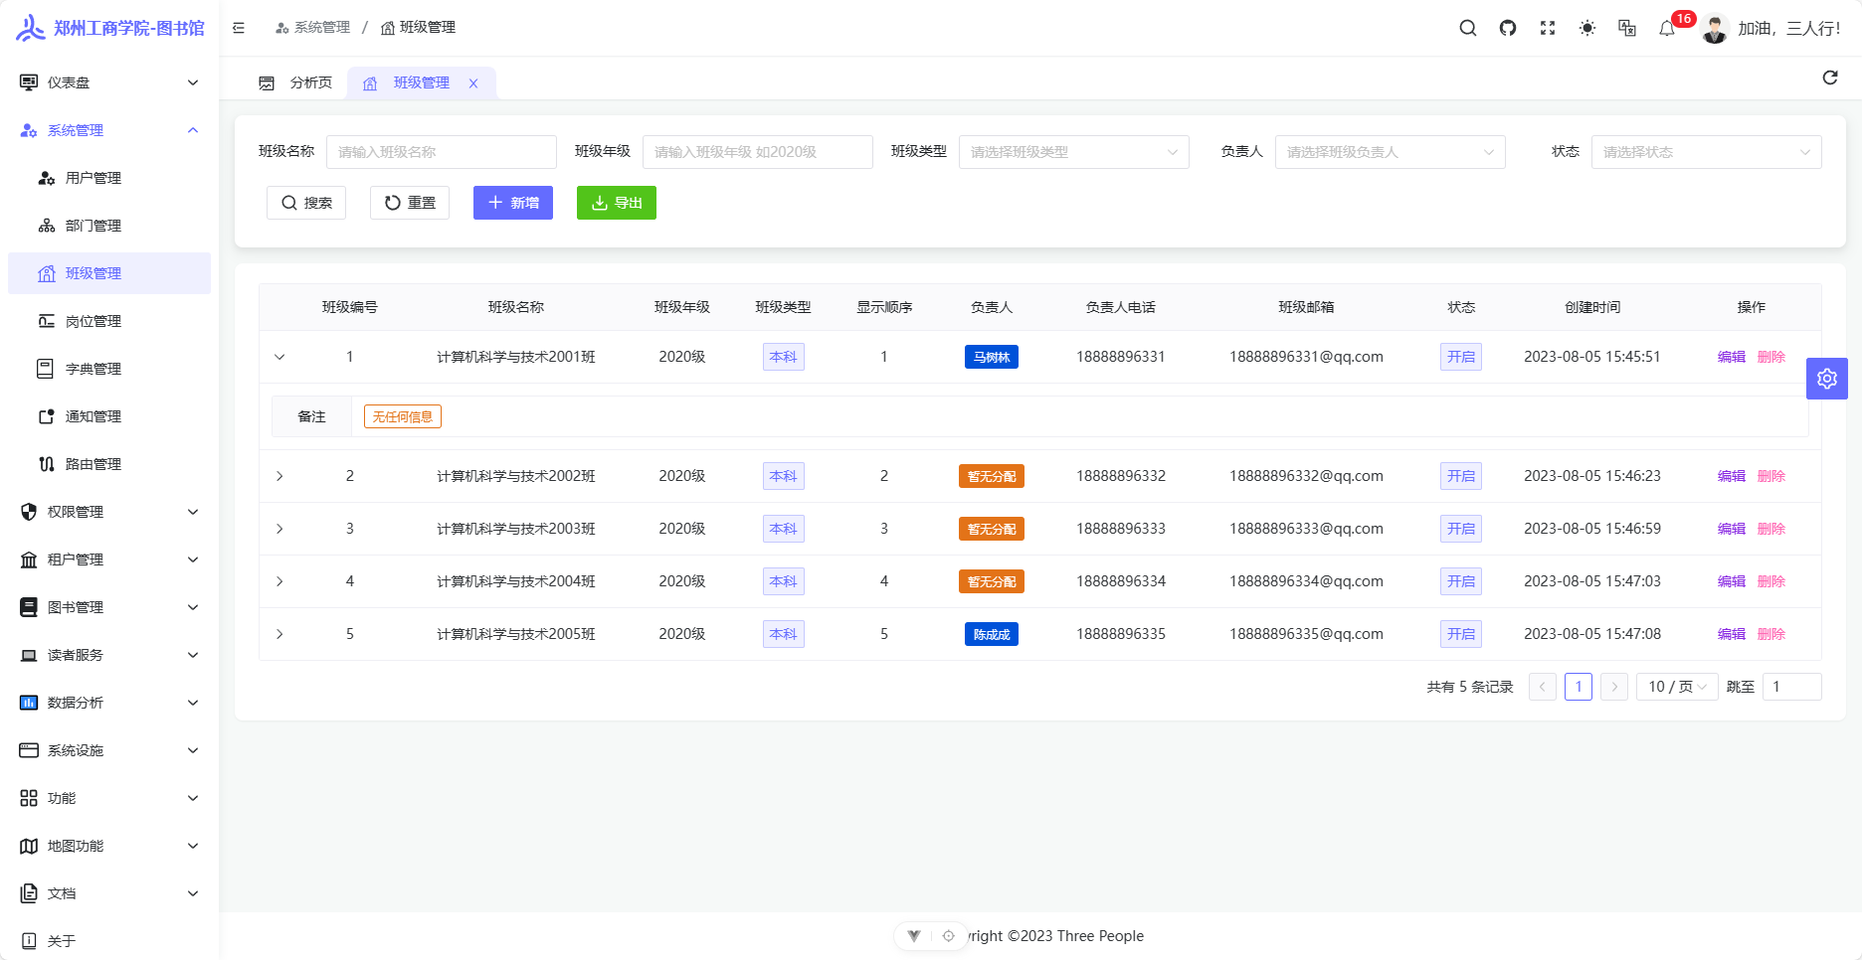
Task: Open 字典管理 in the sidebar
Action: (x=109, y=369)
